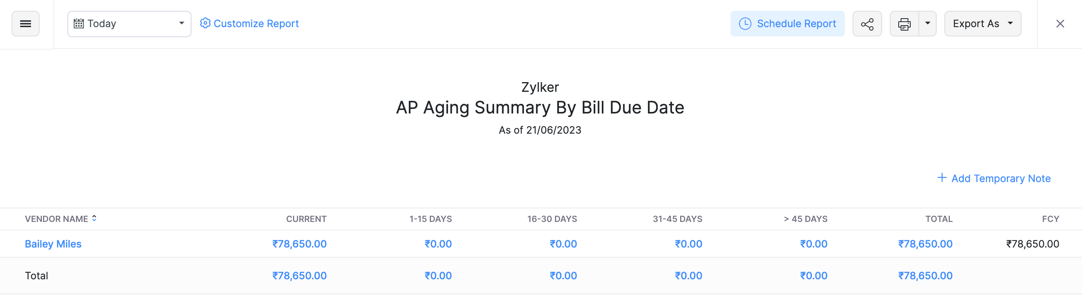The image size is (1082, 306).
Task: Click the Add Temporary Note link
Action: click(1001, 178)
